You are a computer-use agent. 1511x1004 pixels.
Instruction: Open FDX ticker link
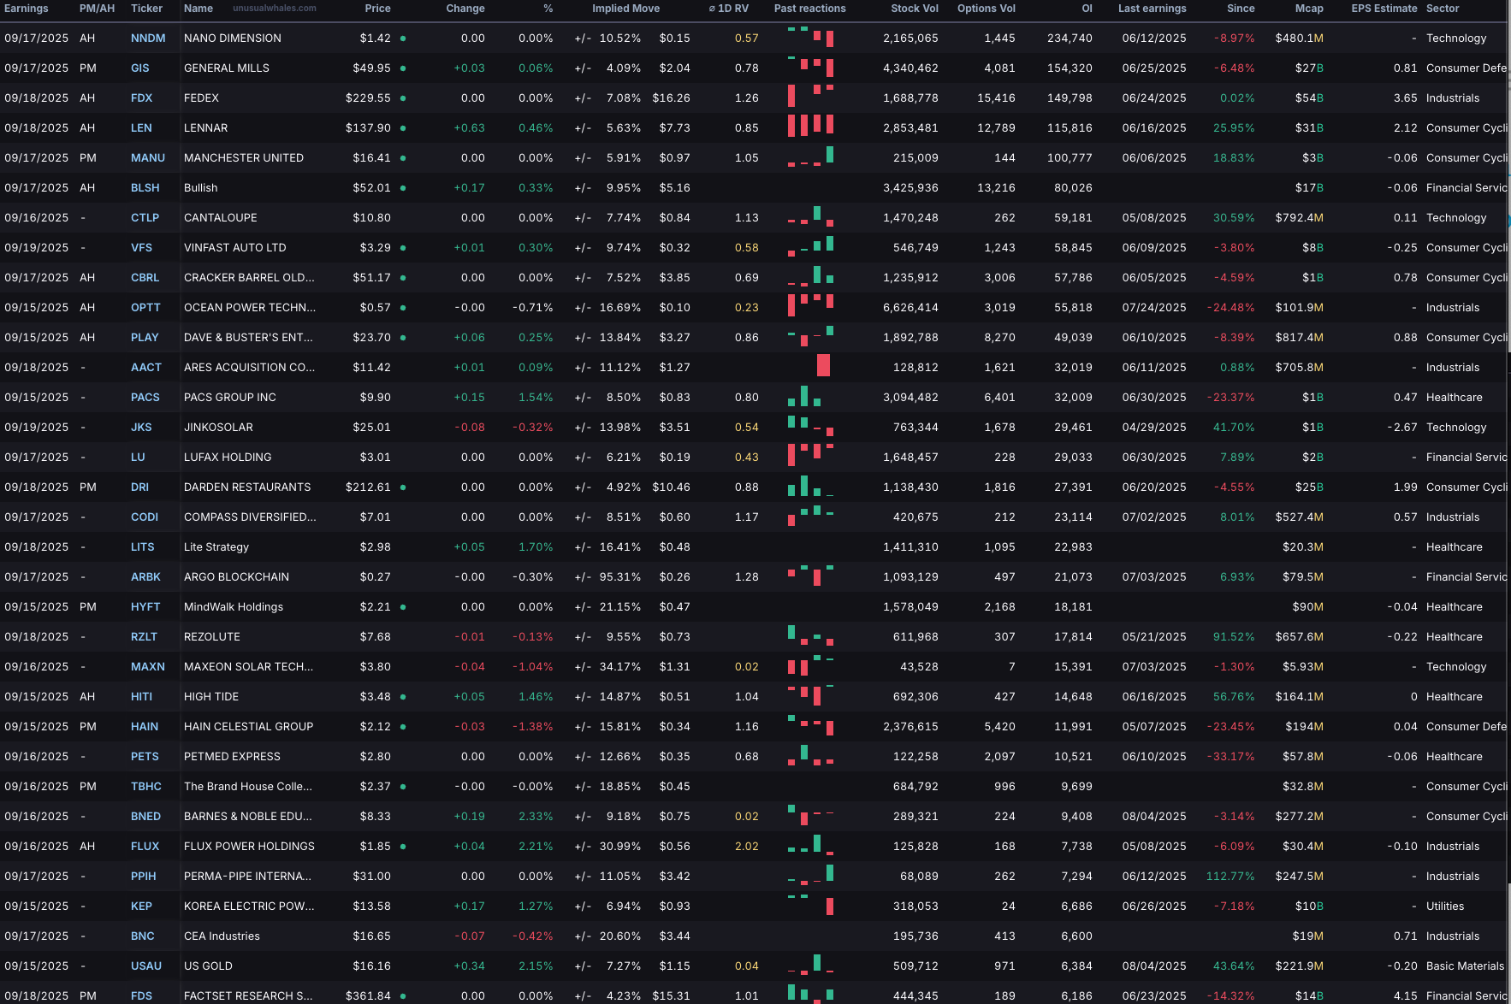[x=142, y=98]
